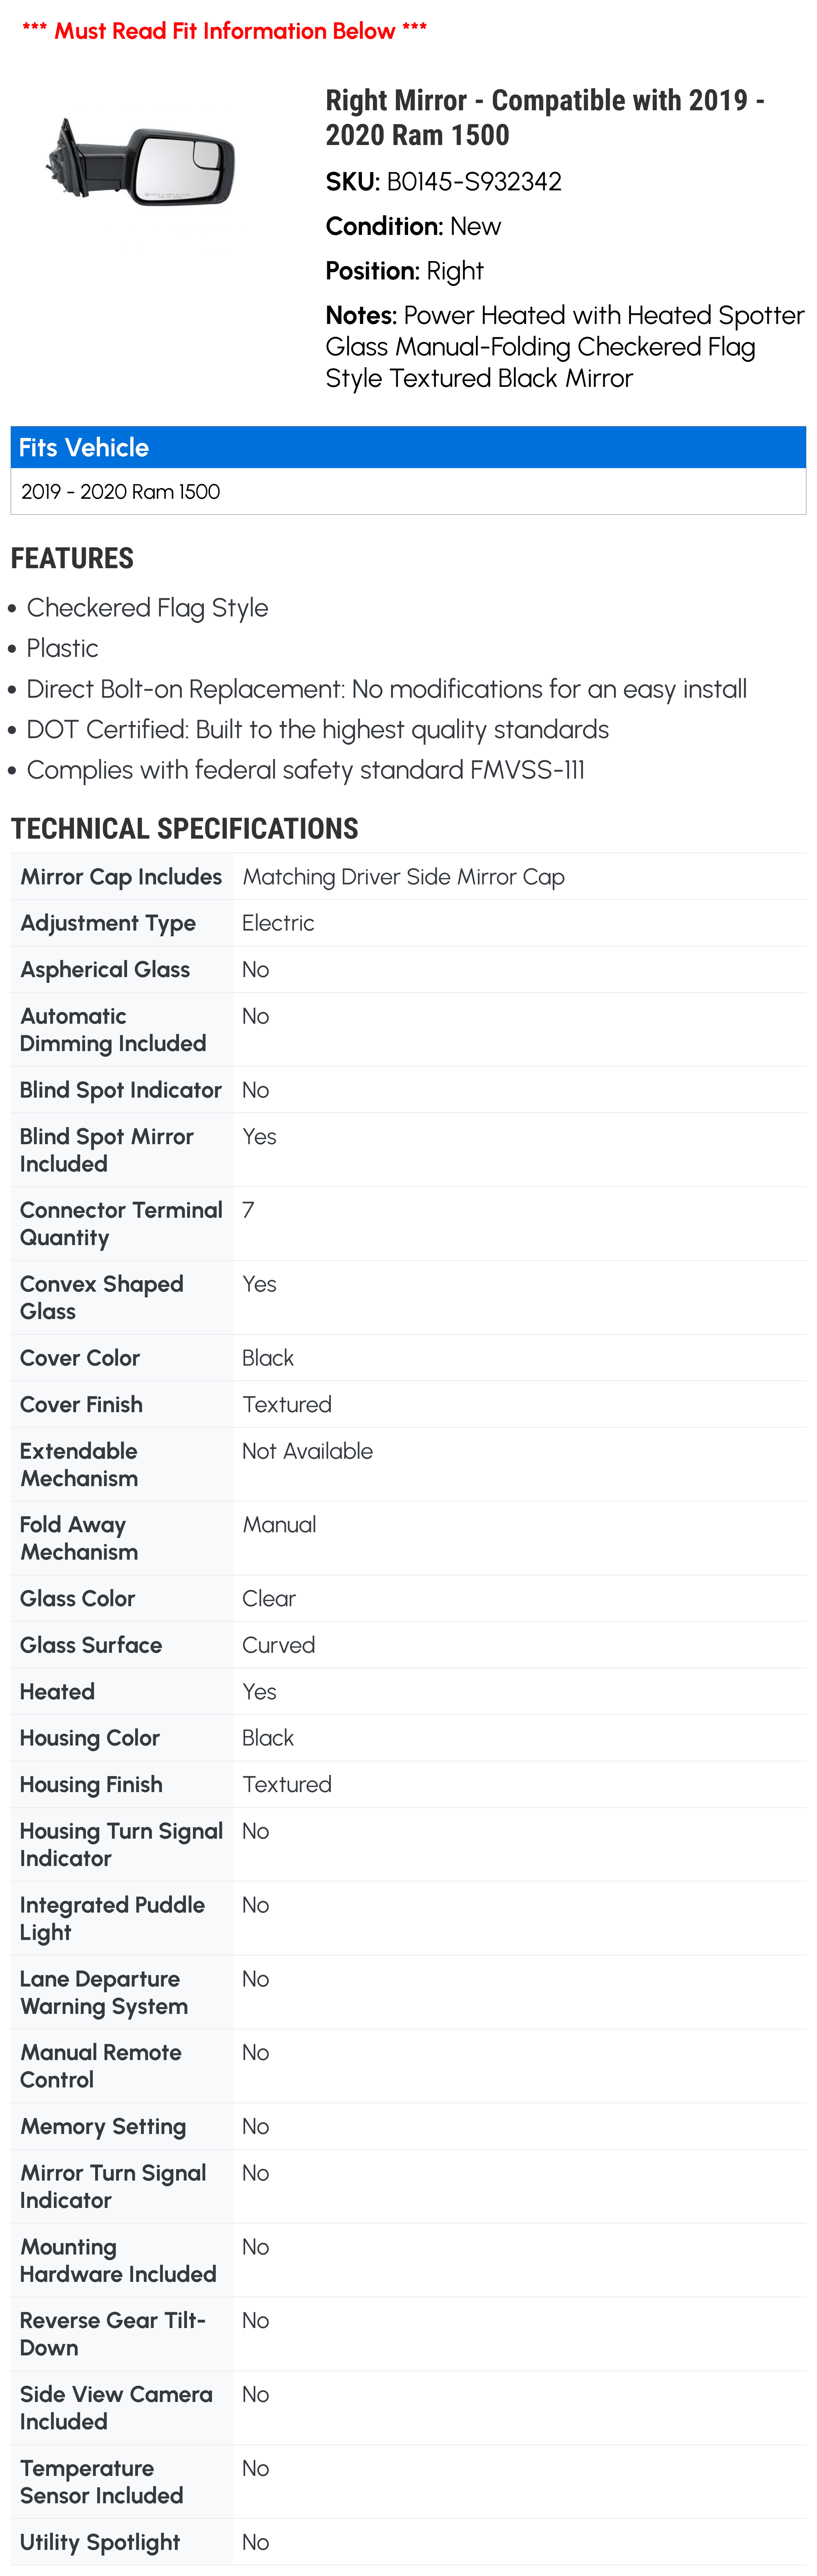Click the Connector Terminal Quantity row label
Screen dimensions: 817x2576
coord(121,1224)
